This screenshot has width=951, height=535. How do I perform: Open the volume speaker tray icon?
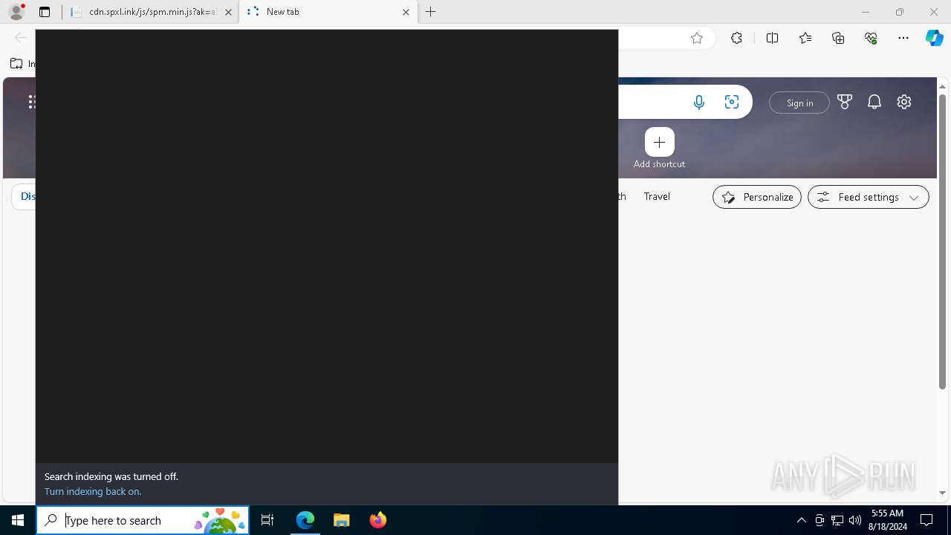coord(855,520)
